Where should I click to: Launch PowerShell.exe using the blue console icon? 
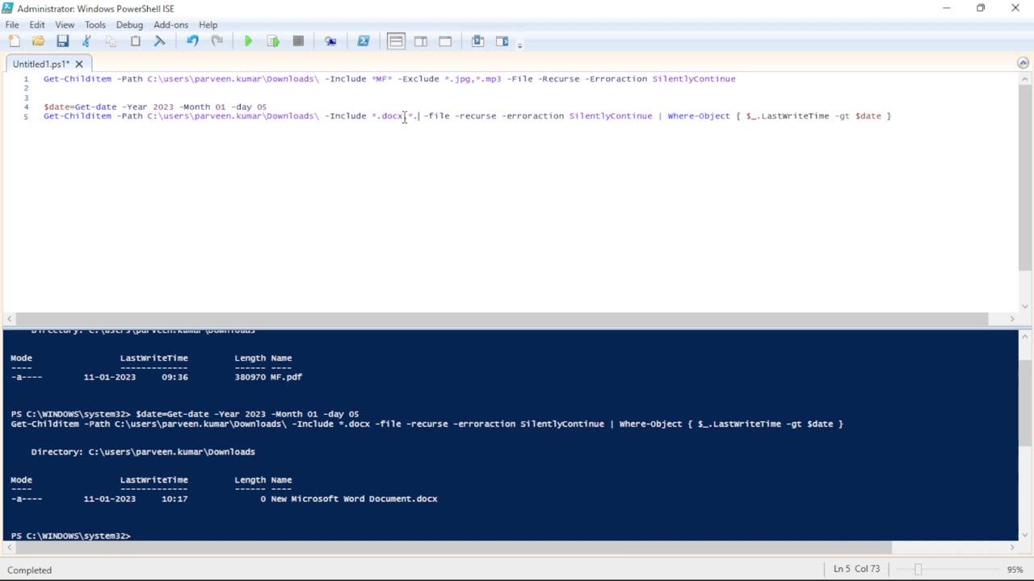(364, 41)
